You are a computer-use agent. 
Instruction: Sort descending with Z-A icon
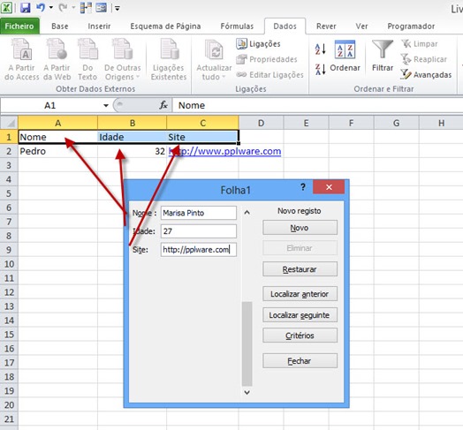point(320,70)
